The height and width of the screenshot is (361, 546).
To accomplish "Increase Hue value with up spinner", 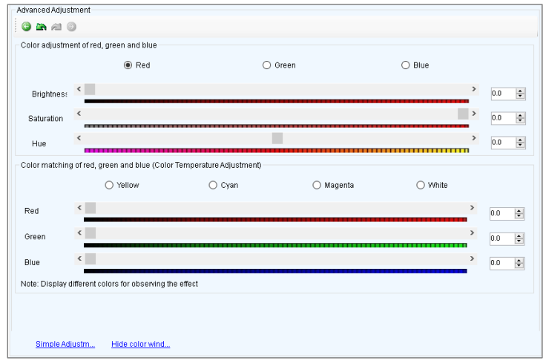I will [520, 140].
